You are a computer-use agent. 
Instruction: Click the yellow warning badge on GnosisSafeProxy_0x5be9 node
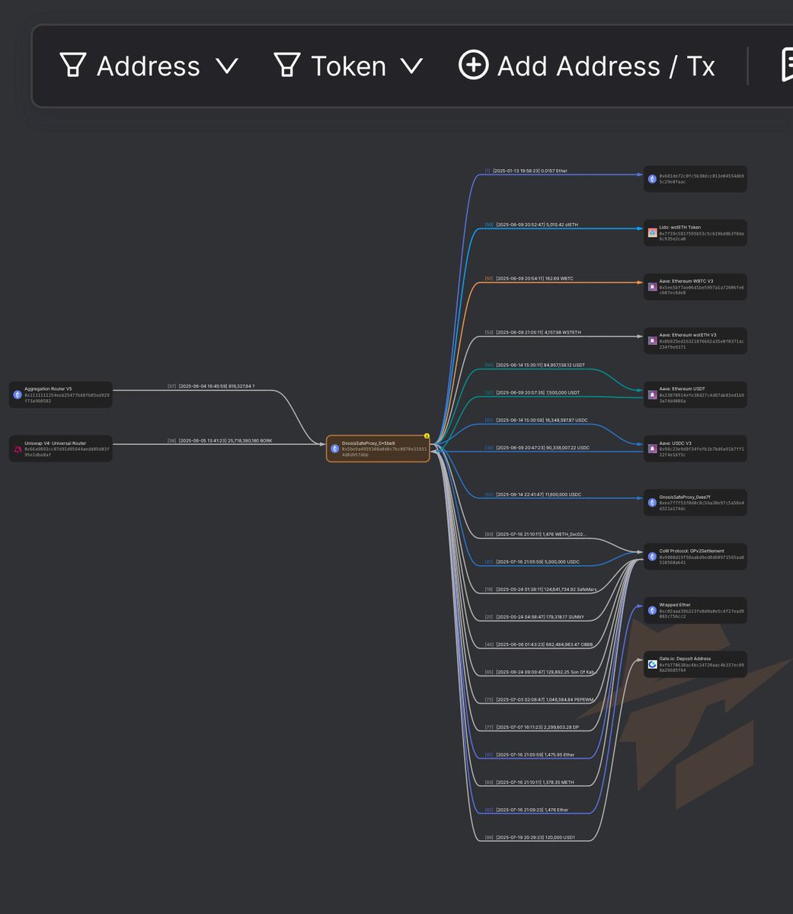pos(427,436)
